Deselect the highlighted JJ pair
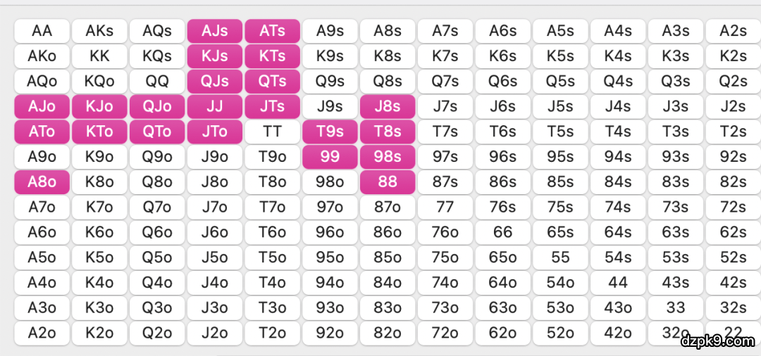This screenshot has width=761, height=356. [215, 106]
